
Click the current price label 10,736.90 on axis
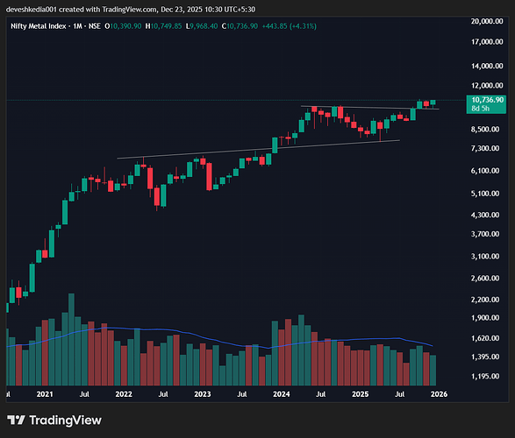coord(488,100)
